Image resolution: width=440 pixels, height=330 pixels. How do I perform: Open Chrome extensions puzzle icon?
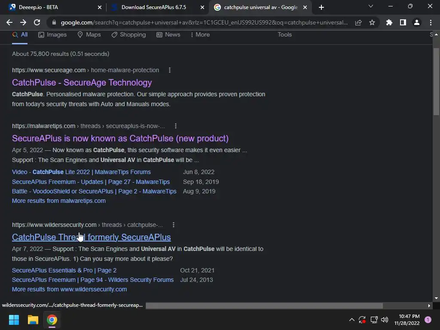[389, 22]
